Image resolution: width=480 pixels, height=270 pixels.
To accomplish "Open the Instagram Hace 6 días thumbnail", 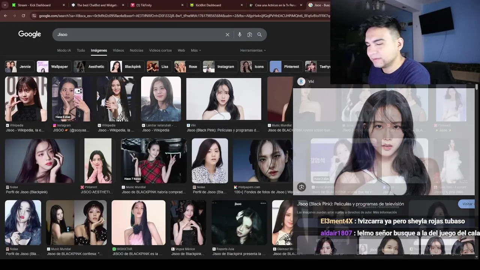I will pyautogui.click(x=71, y=99).
